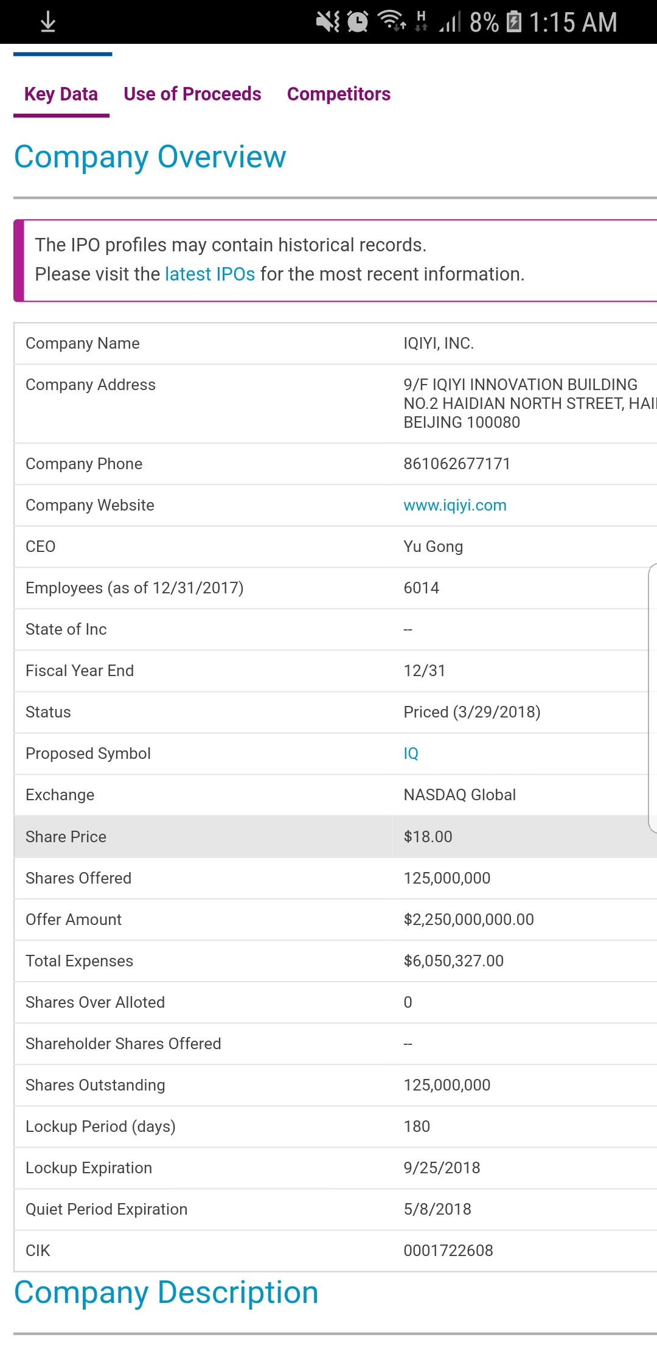Open the Competitors tab

click(338, 94)
